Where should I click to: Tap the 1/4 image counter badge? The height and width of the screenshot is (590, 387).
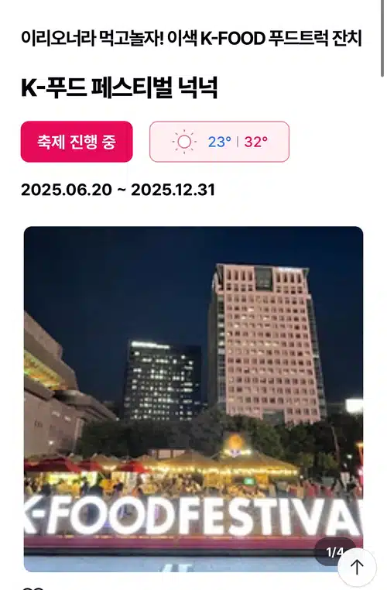click(334, 551)
